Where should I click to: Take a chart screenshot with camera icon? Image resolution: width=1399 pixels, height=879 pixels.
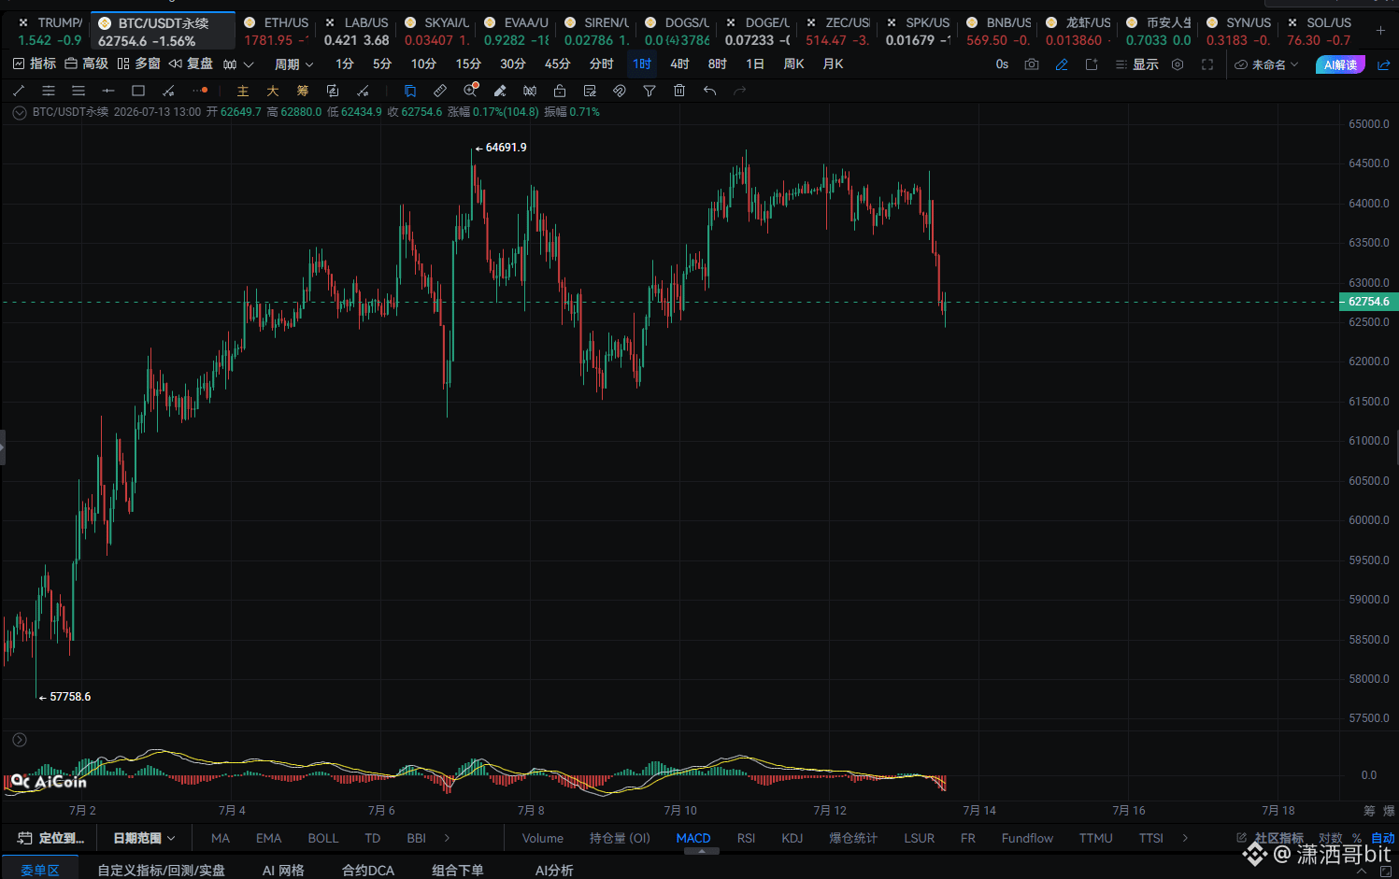click(x=1032, y=64)
